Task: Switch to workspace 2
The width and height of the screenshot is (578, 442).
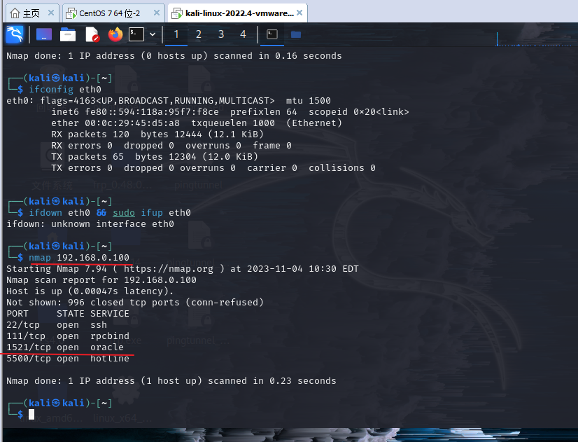Action: 198,34
